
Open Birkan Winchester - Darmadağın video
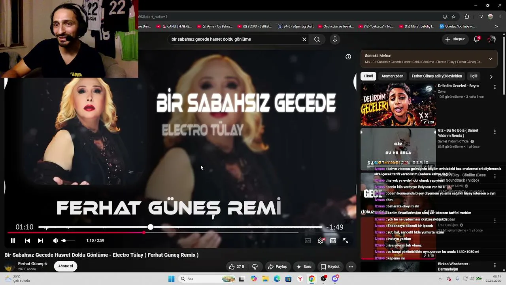point(454,266)
